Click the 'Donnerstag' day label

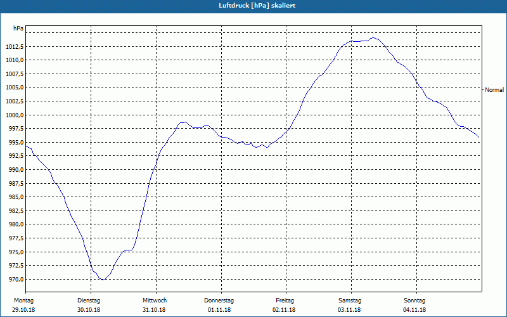(219, 301)
